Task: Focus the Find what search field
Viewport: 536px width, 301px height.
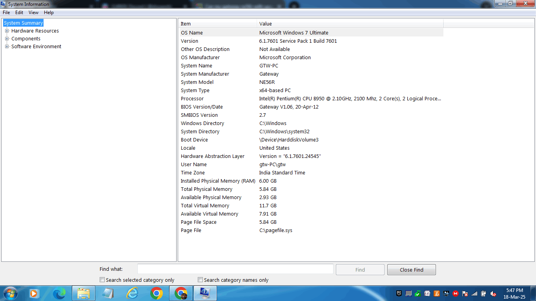Action: click(235, 269)
